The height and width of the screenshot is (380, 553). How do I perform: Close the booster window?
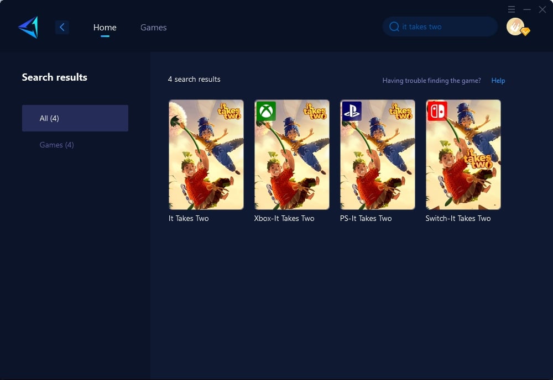pos(542,9)
